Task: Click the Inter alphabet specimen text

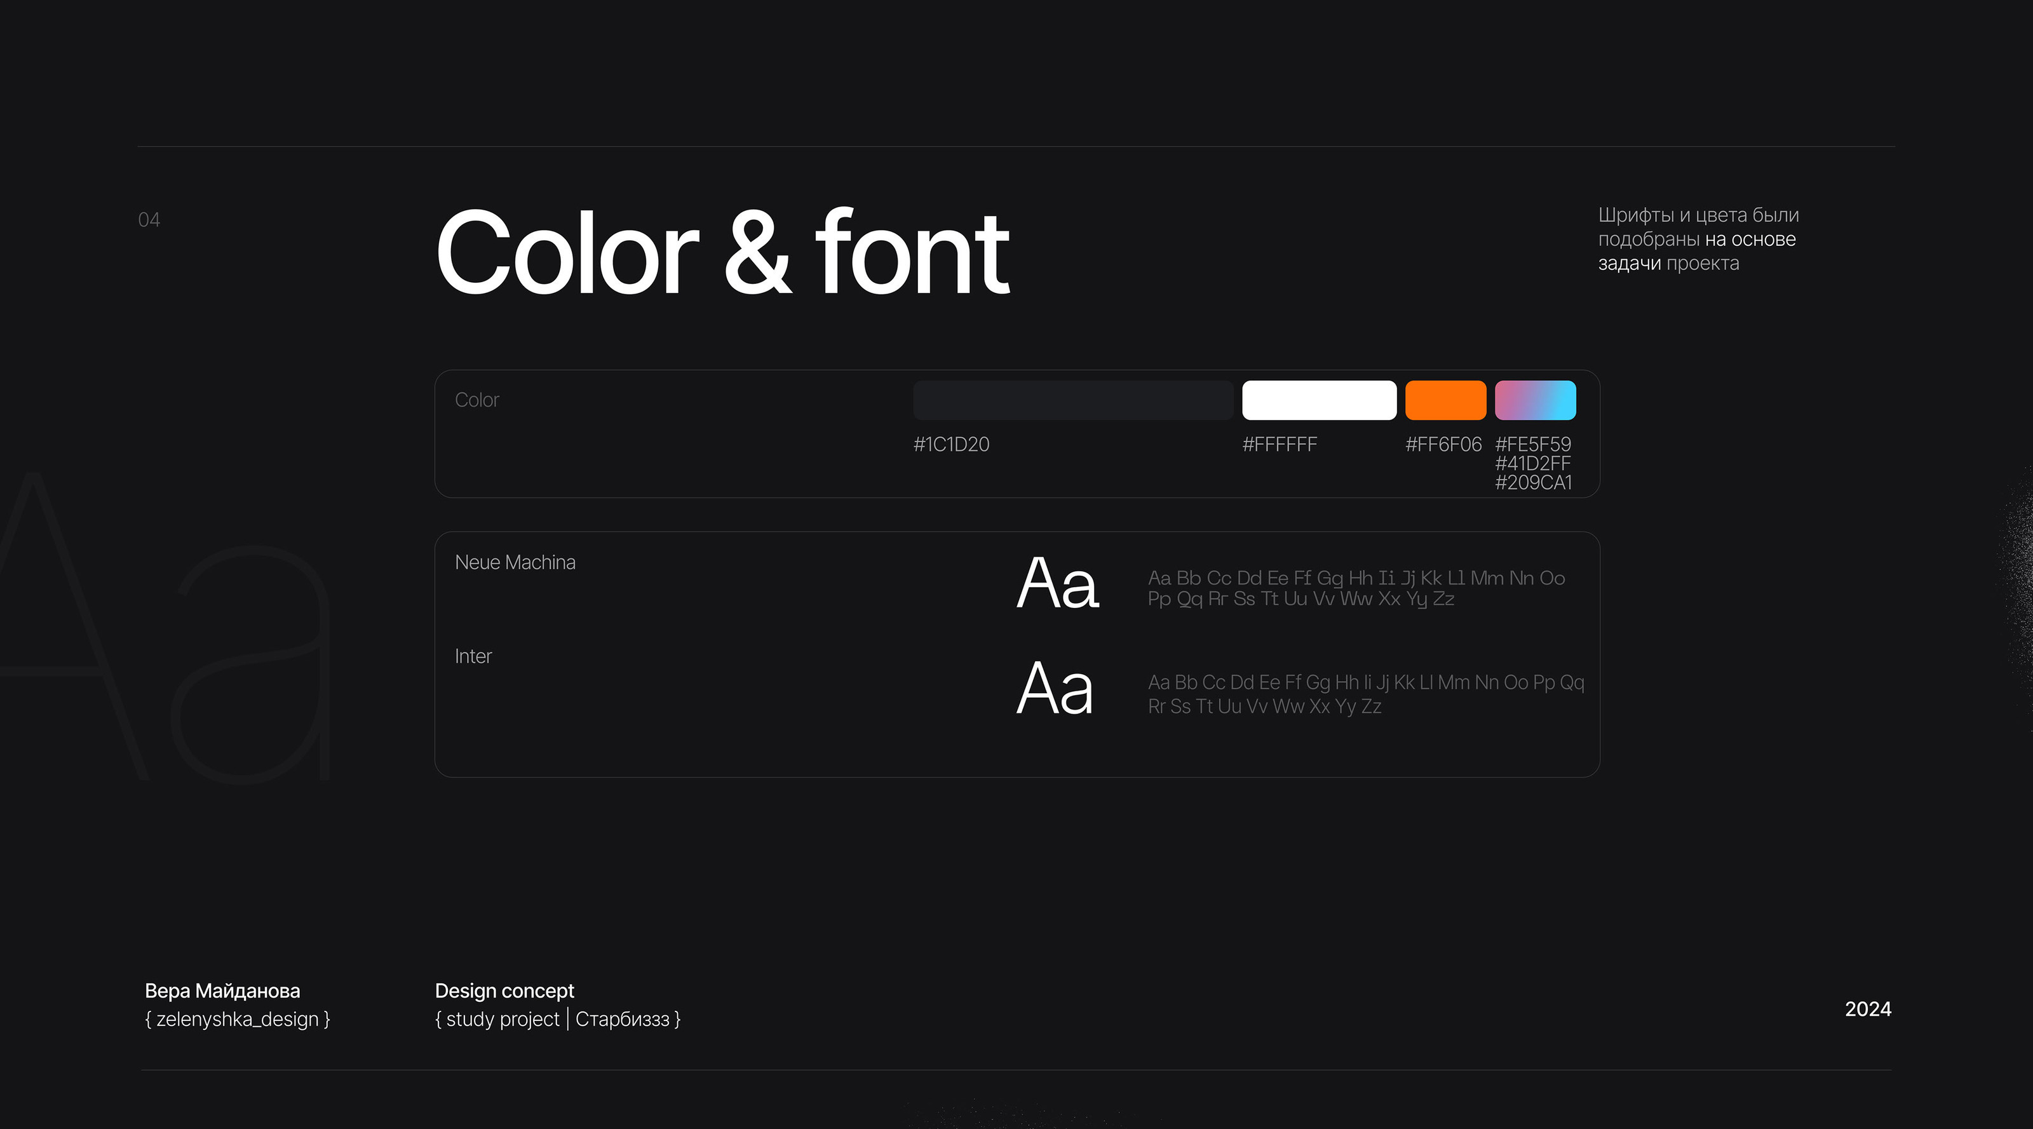Action: (x=1365, y=693)
